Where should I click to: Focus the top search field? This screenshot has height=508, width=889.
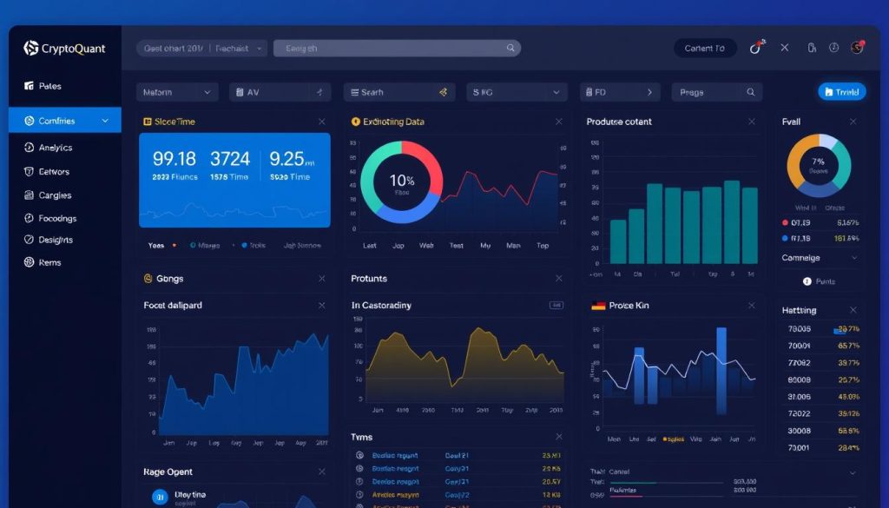[397, 48]
